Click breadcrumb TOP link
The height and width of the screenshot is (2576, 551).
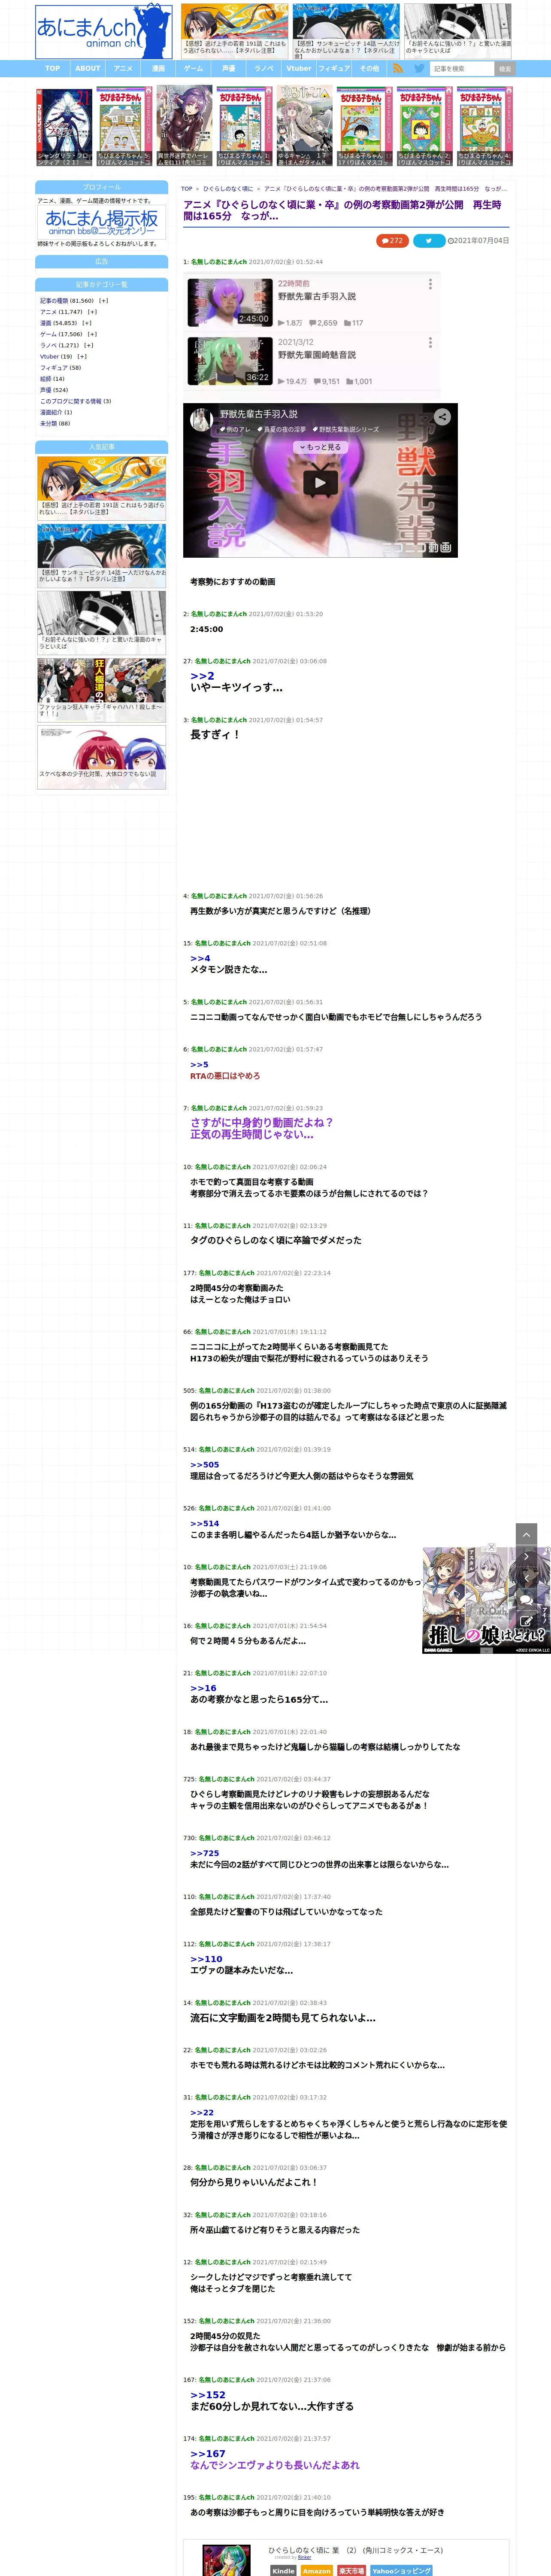[x=187, y=188]
